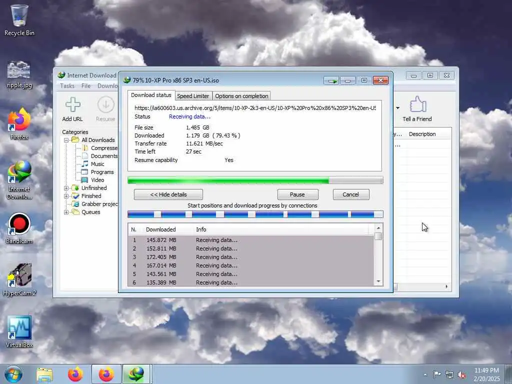Open Recycle Bin on the desktop
The height and width of the screenshot is (384, 512).
(x=19, y=19)
